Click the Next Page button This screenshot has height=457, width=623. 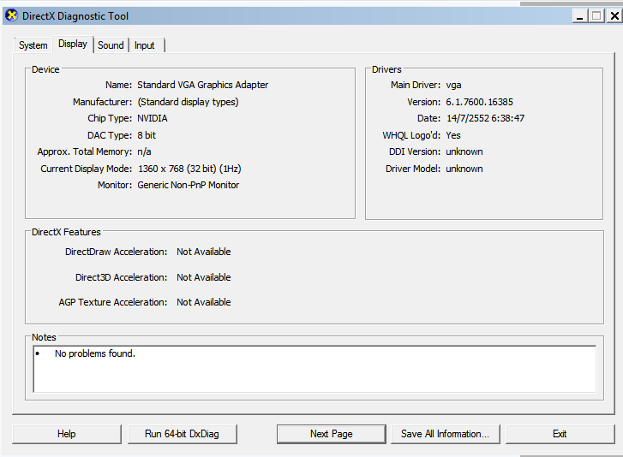pyautogui.click(x=331, y=434)
